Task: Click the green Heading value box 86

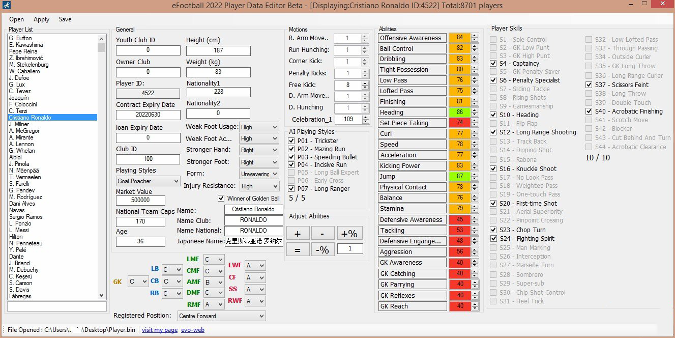Action: [460, 112]
